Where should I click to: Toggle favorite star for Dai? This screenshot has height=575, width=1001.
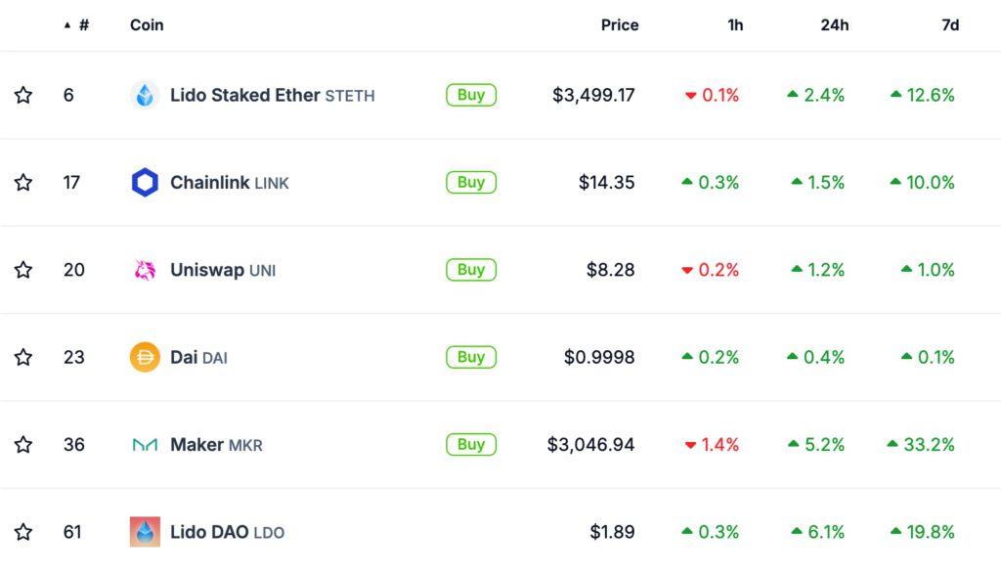[23, 357]
